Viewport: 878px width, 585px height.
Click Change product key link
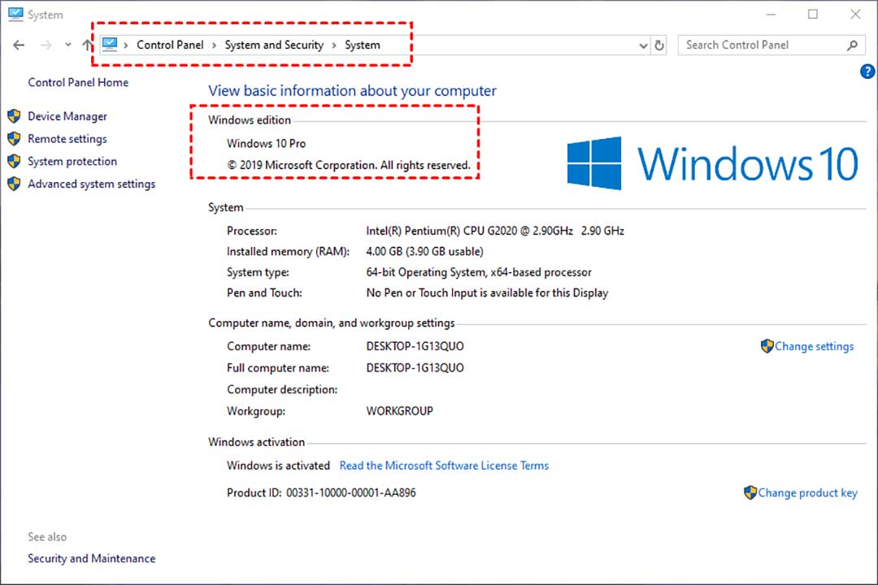click(x=807, y=492)
